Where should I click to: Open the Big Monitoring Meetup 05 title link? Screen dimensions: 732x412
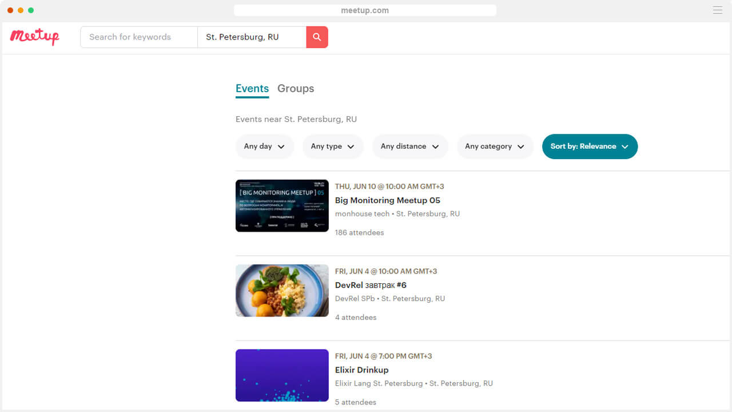387,200
